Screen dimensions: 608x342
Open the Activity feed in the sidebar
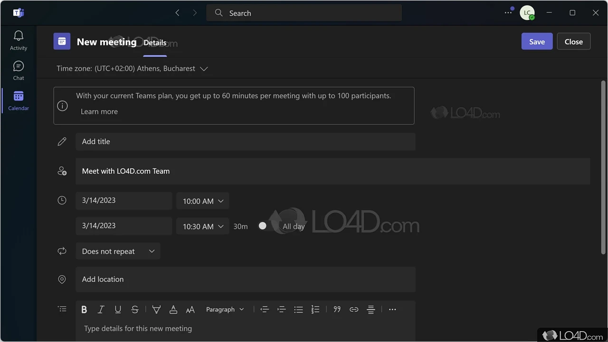[x=19, y=40]
